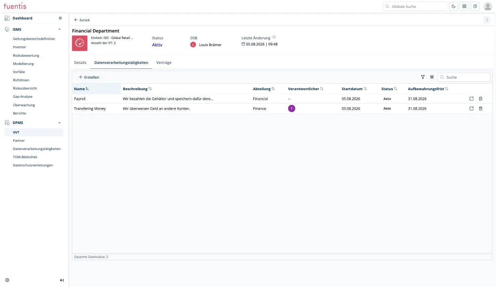
Task: Click the fuentis logo
Action: tap(15, 6)
